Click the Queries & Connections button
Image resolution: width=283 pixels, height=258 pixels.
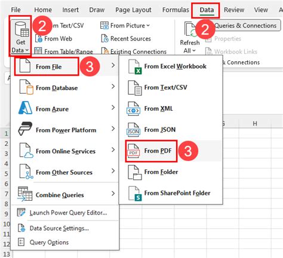pyautogui.click(x=245, y=26)
